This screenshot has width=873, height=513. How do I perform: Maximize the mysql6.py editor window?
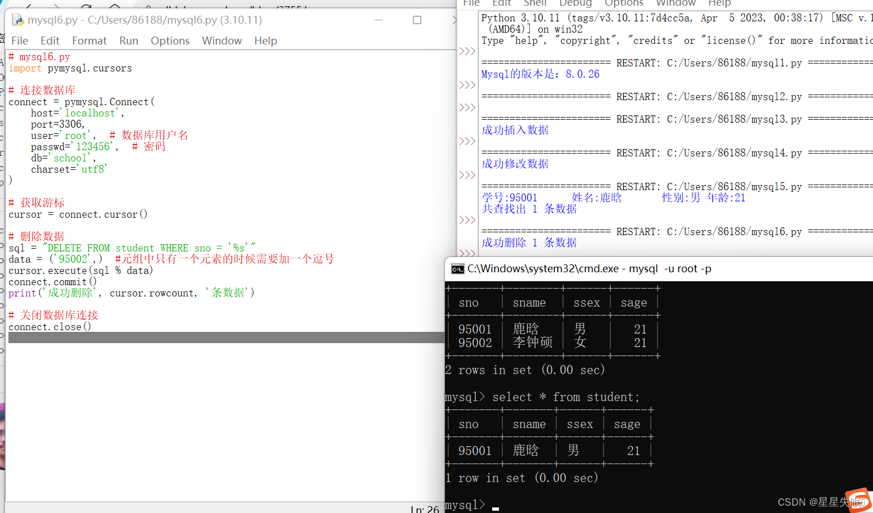pyautogui.click(x=417, y=20)
